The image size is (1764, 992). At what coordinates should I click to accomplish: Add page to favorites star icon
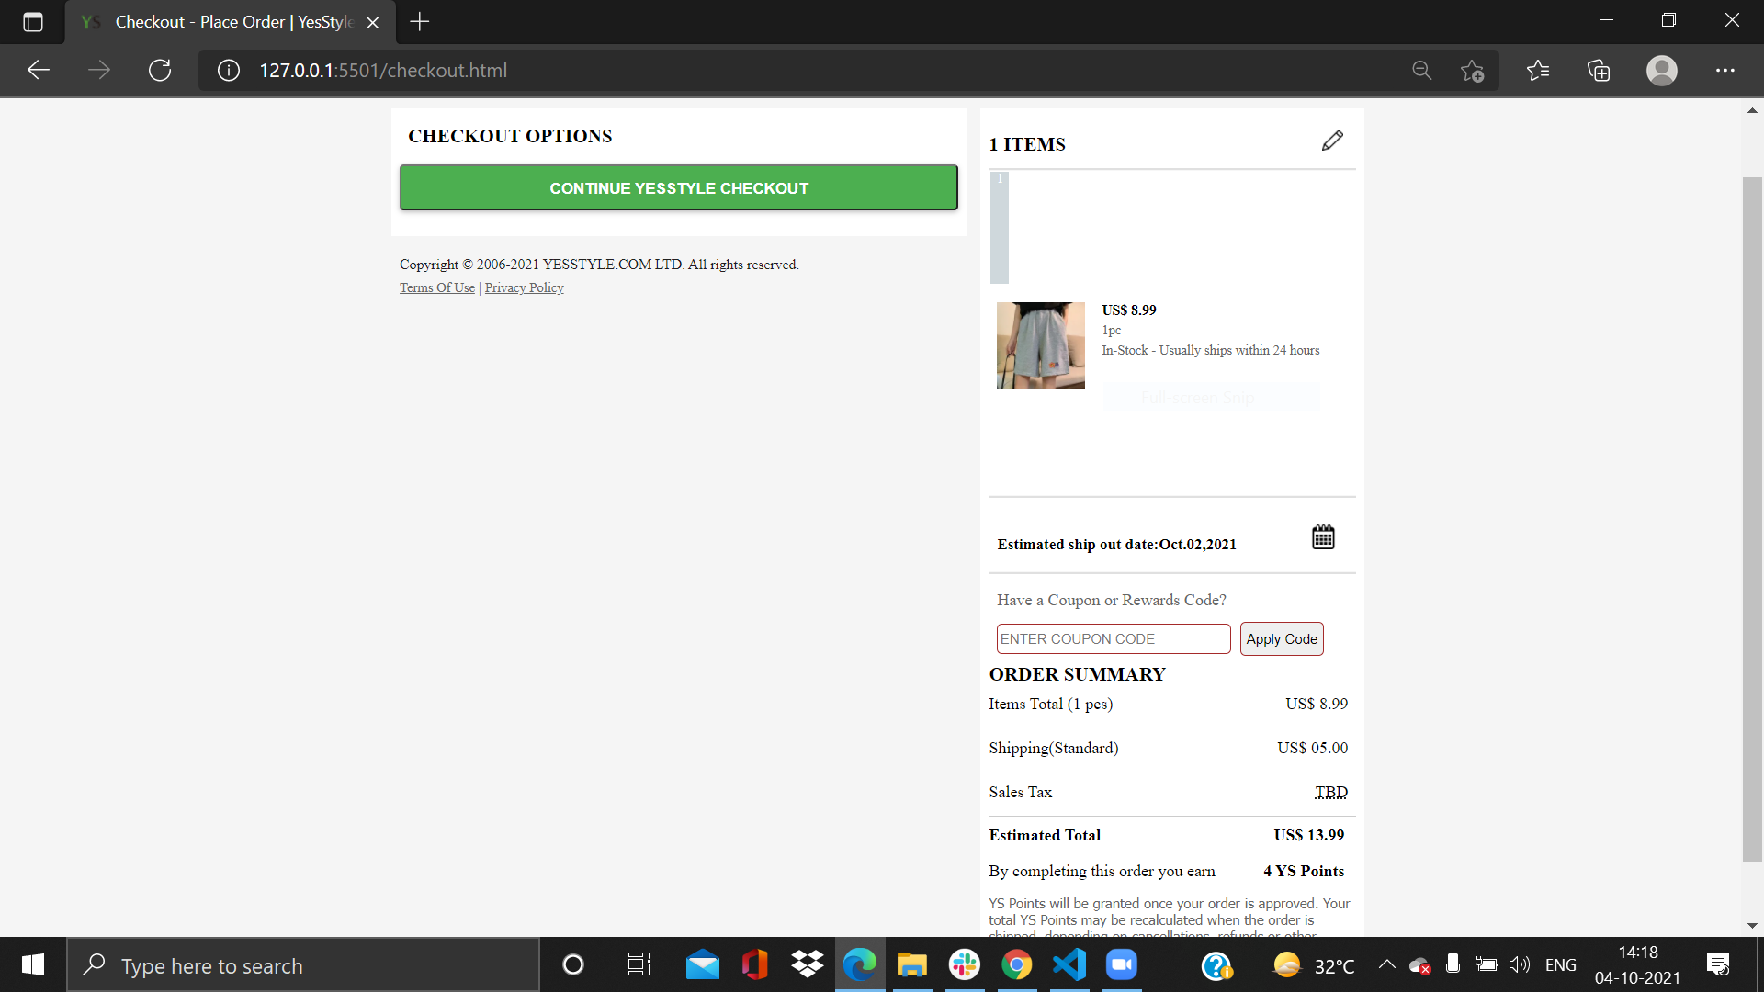1472,70
